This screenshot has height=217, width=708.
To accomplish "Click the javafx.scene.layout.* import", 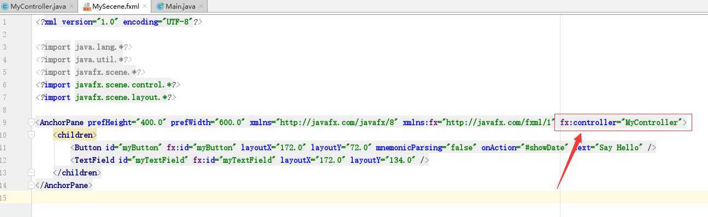I will [121, 97].
